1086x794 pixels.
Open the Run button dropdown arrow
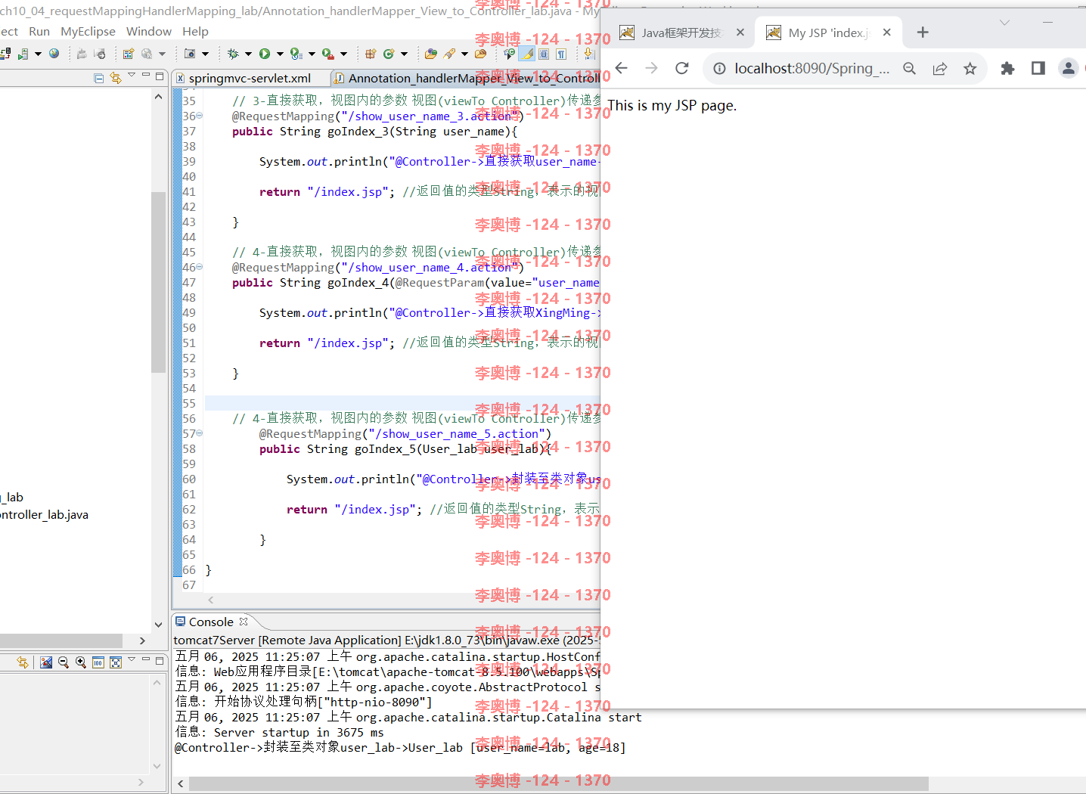[280, 54]
